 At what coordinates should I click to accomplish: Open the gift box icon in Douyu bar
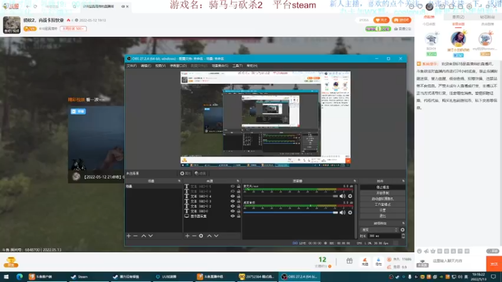pos(350,261)
